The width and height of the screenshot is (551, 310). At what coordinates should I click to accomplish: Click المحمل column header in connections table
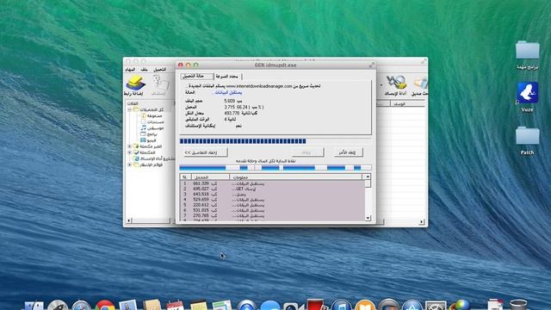click(210, 177)
